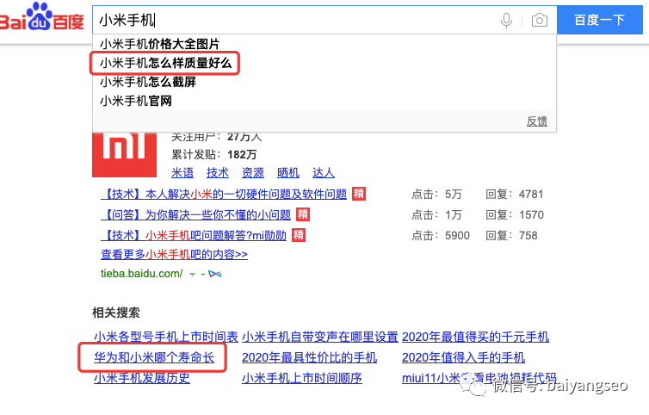Click the 累计发贴: 182万 text
The image size is (649, 415).
coord(214,155)
